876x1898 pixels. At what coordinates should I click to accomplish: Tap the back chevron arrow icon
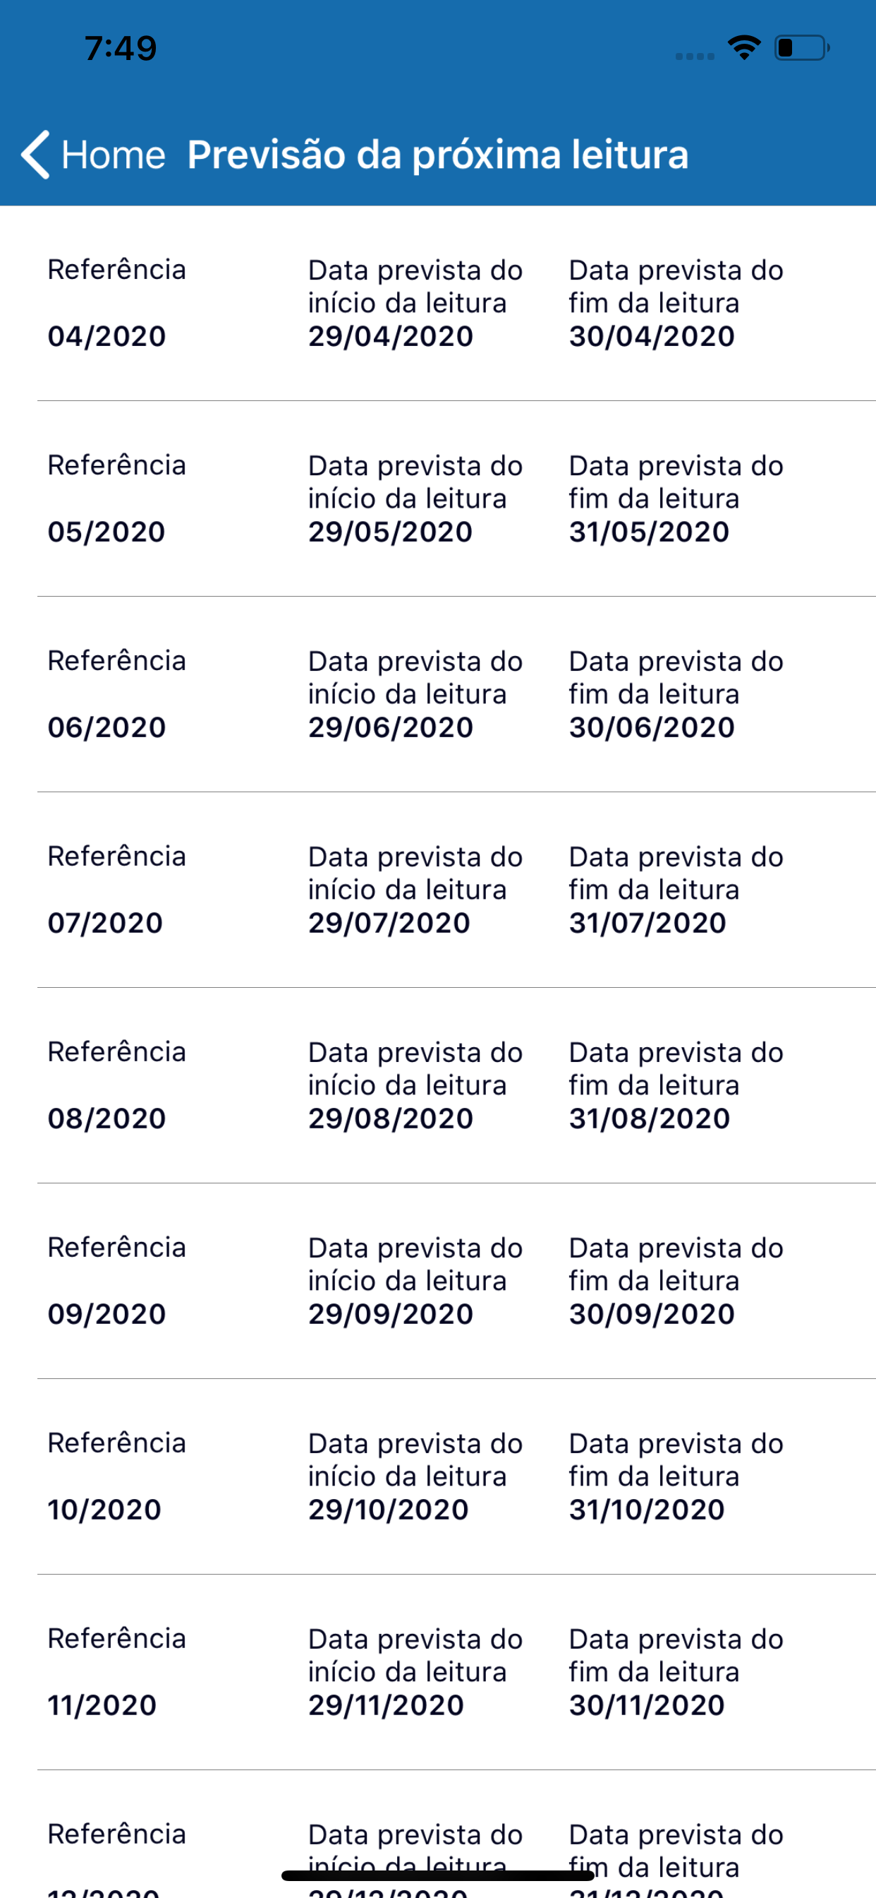click(x=35, y=155)
